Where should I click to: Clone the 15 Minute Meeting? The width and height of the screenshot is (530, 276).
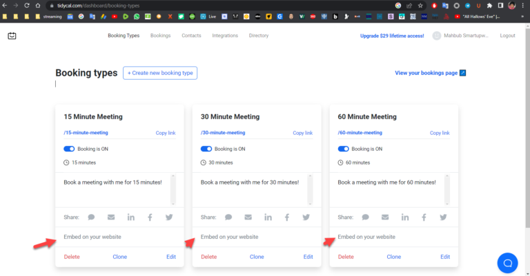point(119,257)
